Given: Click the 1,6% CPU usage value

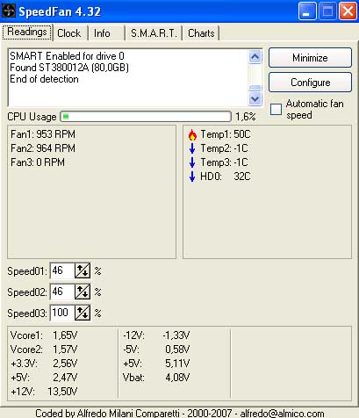Looking at the screenshot, I should [246, 117].
